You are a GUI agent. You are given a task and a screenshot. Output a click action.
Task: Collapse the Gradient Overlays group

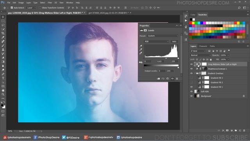[x=195, y=73]
